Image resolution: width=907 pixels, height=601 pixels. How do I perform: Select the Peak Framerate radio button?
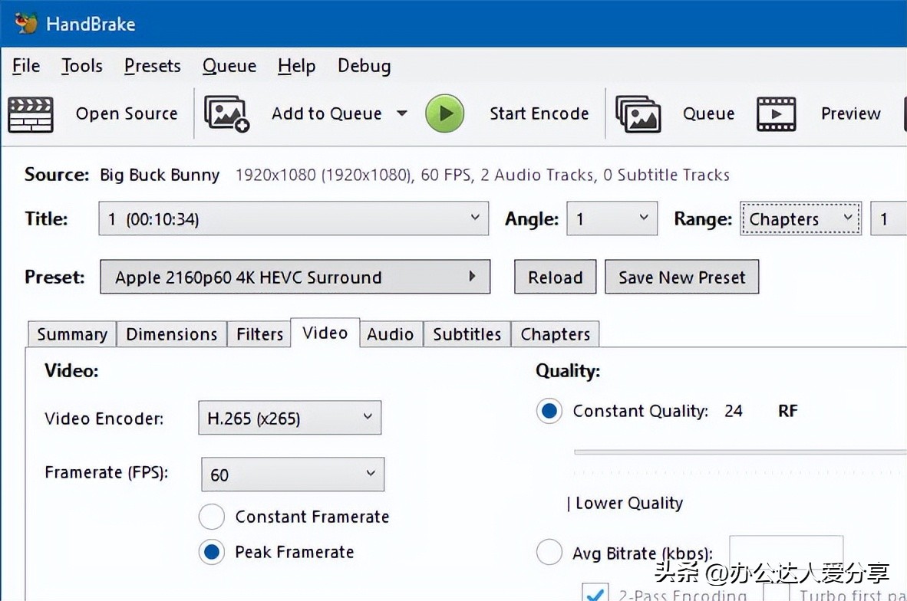tap(212, 552)
